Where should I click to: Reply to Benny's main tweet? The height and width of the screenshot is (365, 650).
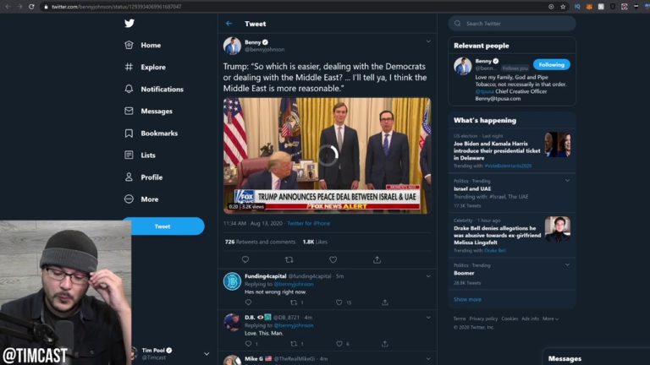tap(245, 259)
